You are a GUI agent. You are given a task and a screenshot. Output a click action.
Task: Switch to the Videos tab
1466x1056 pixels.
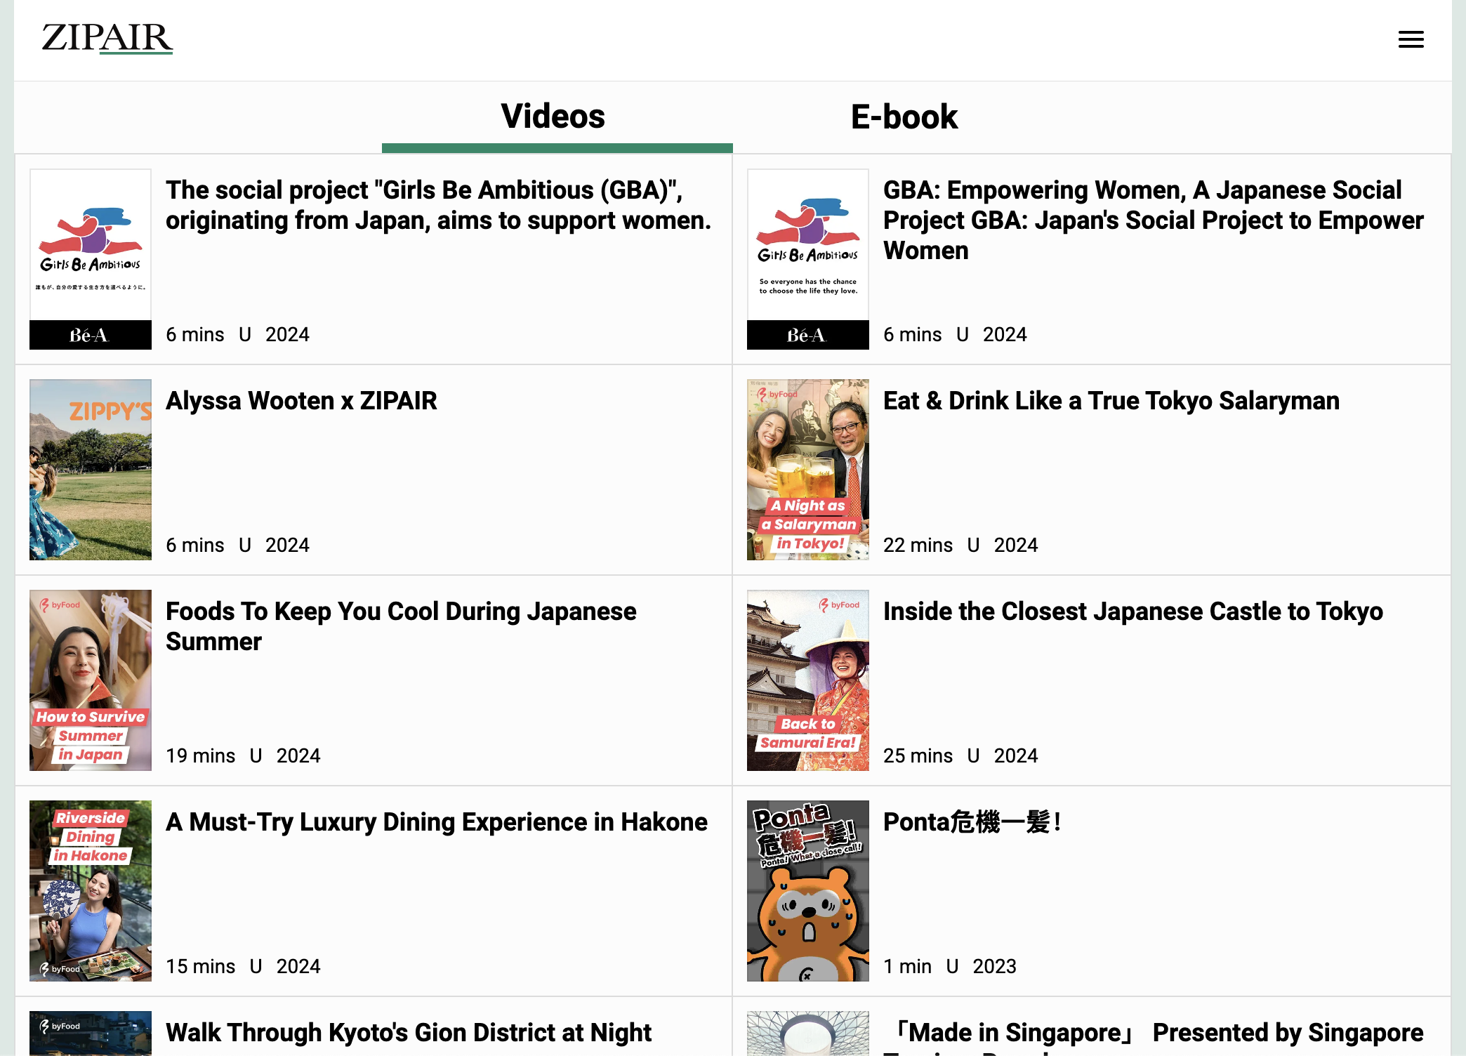[x=553, y=117]
